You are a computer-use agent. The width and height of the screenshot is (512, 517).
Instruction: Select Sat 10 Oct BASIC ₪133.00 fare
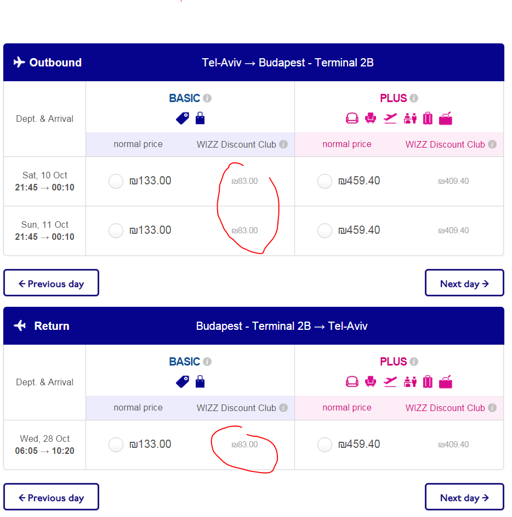coord(116,181)
